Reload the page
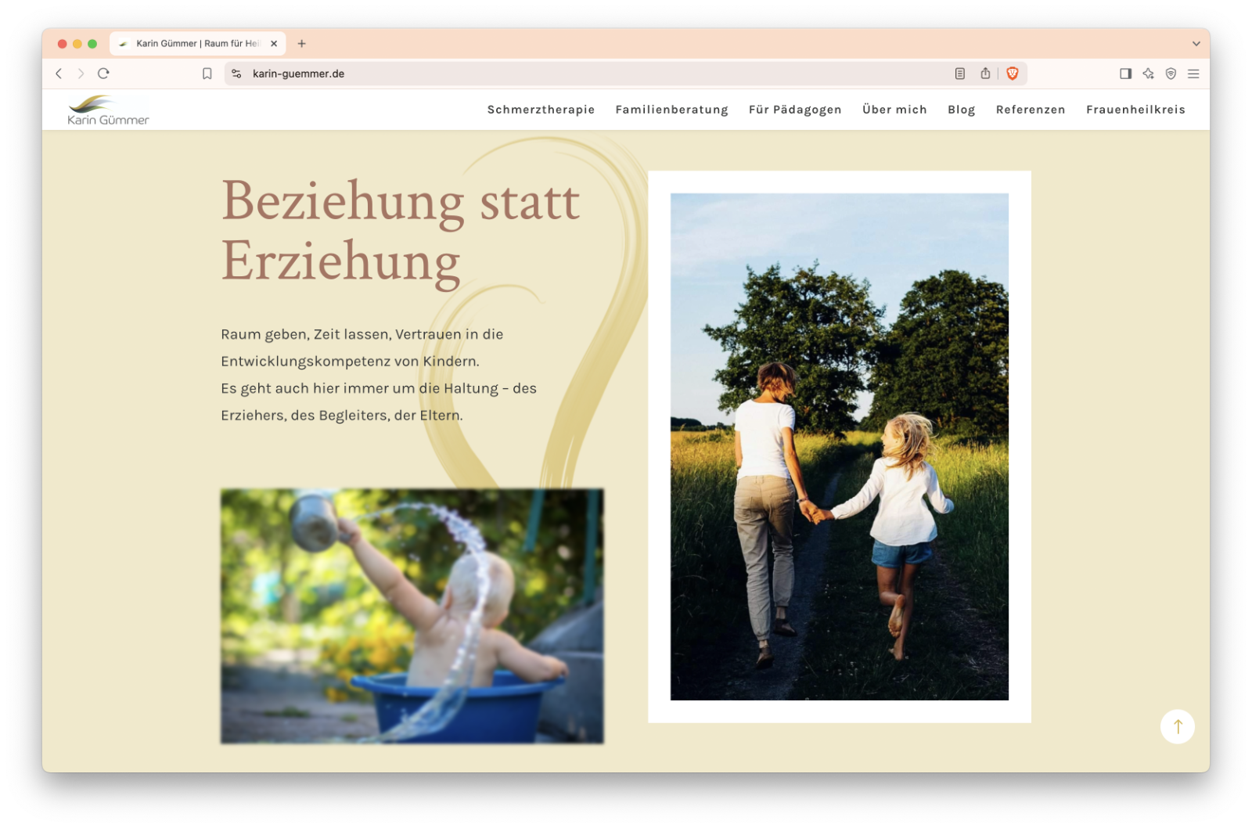Image resolution: width=1252 pixels, height=828 pixels. point(103,74)
